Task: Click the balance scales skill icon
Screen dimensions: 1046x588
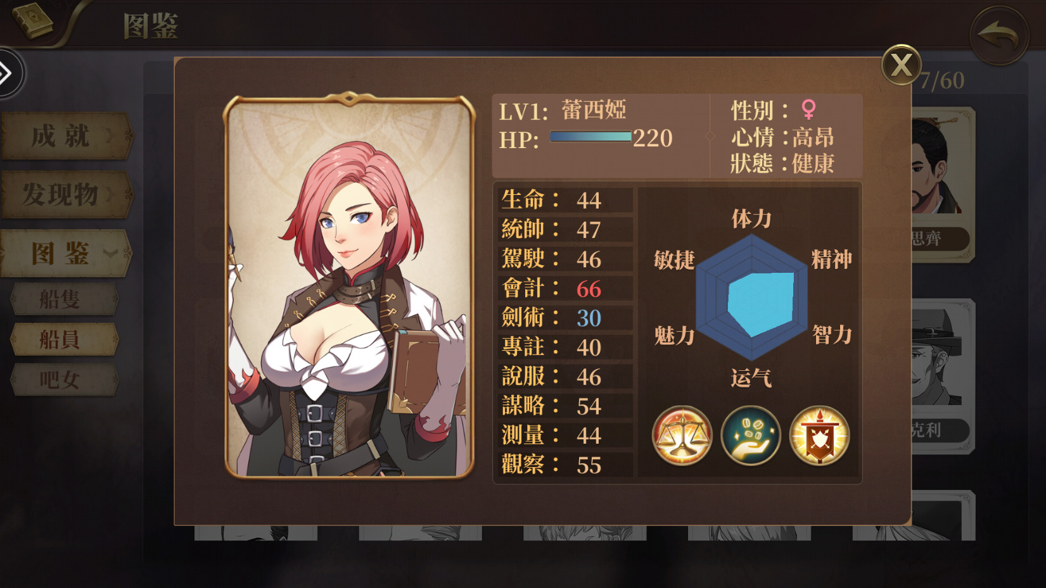Action: point(682,436)
